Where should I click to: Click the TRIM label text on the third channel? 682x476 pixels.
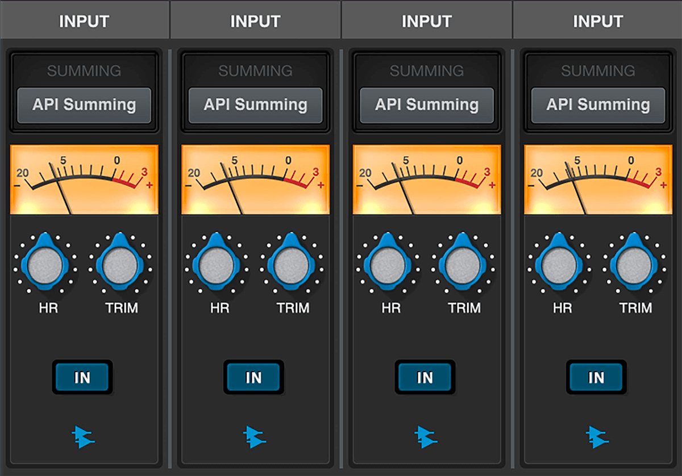pos(464,308)
